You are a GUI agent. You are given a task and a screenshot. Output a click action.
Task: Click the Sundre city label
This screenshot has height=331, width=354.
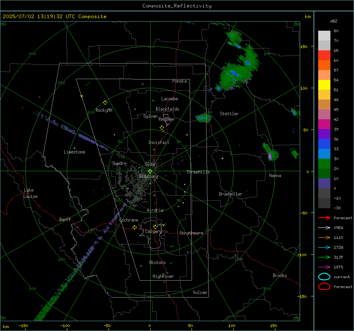(x=119, y=163)
